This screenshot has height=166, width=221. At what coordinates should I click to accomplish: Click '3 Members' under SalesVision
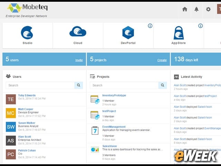point(109,155)
